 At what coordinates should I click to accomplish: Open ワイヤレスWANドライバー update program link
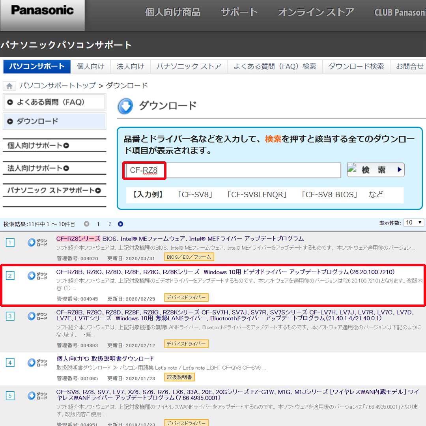pyautogui.click(x=237, y=395)
